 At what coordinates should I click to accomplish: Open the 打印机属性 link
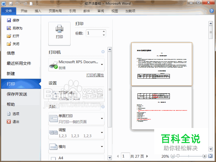[x=95, y=75]
